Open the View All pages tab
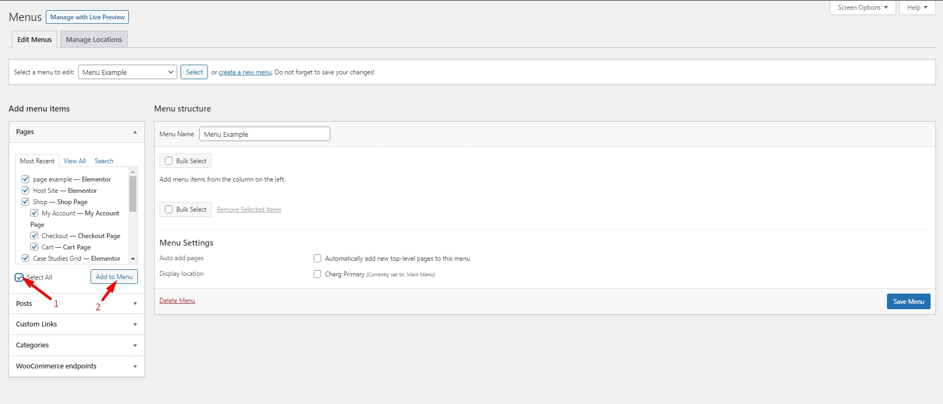The height and width of the screenshot is (404, 943). (74, 161)
